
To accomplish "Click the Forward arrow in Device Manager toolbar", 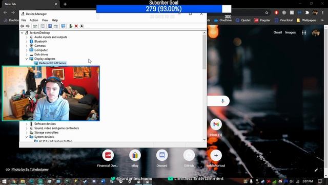I will point(28,26).
